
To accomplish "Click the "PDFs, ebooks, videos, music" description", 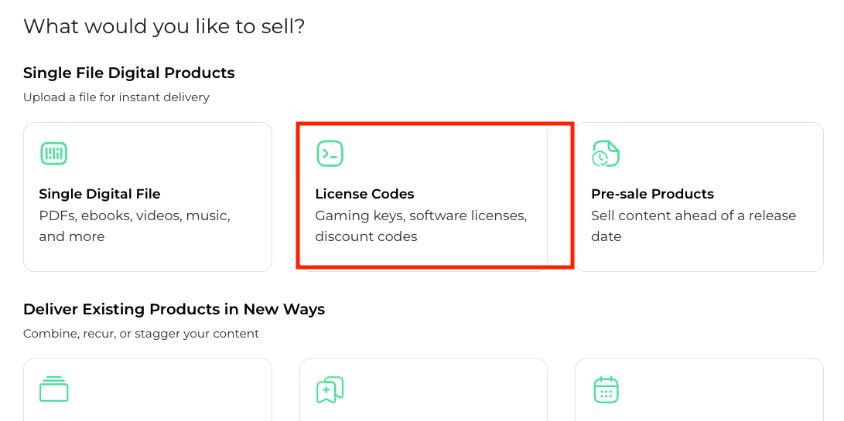I will coord(135,216).
